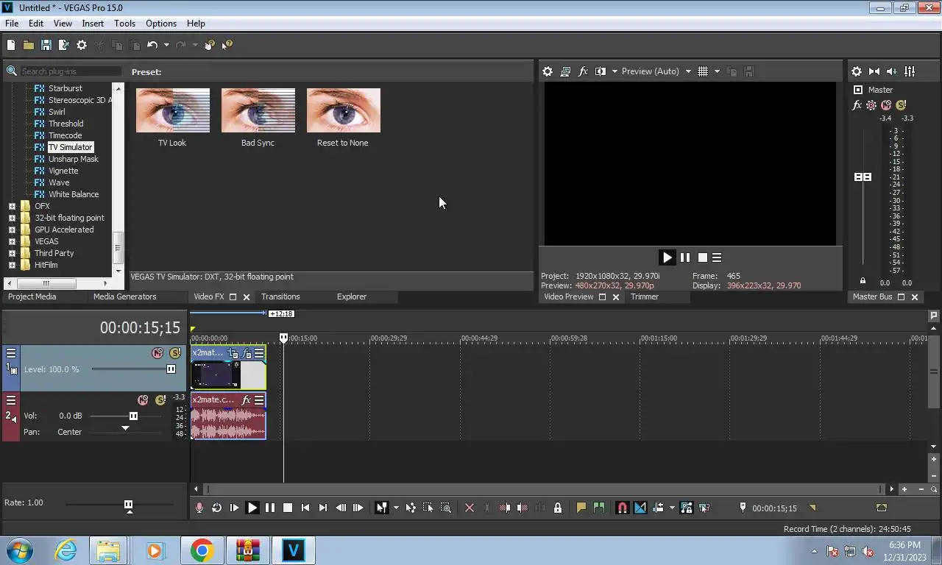Insert a marker with yellow flag icon
Screen dimensions: 942x565
(581, 508)
